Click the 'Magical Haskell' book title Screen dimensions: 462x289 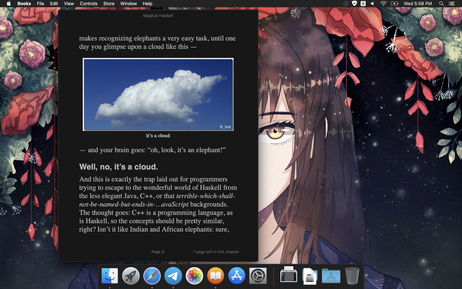158,16
